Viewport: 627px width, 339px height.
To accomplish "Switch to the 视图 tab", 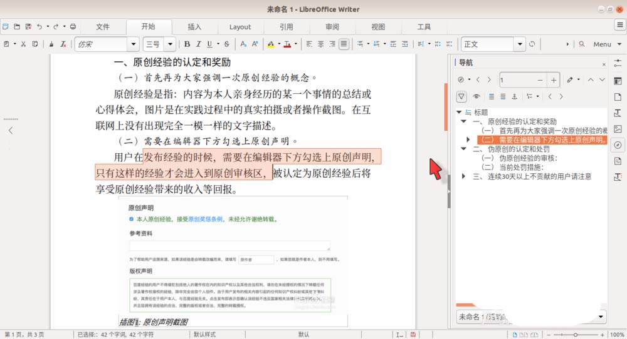I will [378, 27].
